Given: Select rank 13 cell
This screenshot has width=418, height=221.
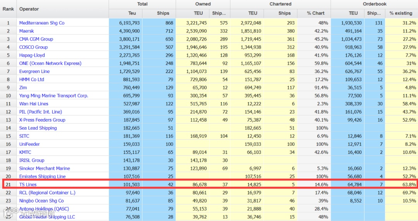Looking at the screenshot, I should [x=8, y=120].
